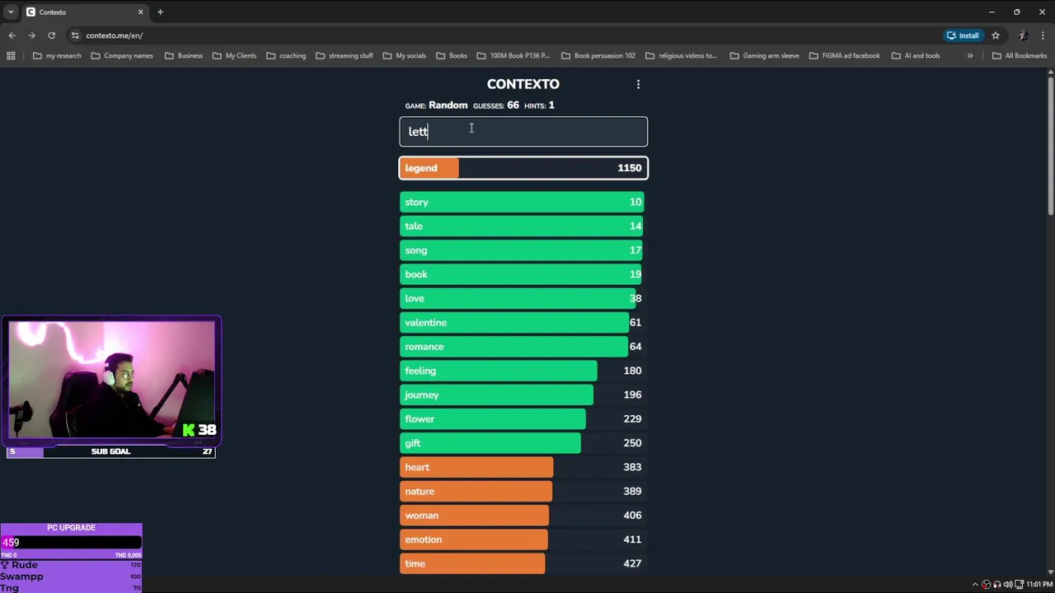Open the Business bookmark folder
Image resolution: width=1055 pixels, height=593 pixels.
pos(183,56)
